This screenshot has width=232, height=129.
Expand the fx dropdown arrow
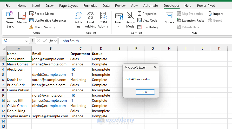click(56, 41)
